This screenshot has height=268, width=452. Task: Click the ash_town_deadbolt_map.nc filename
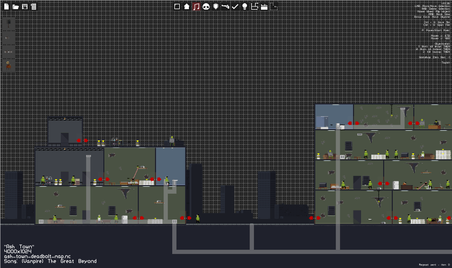tap(37, 256)
